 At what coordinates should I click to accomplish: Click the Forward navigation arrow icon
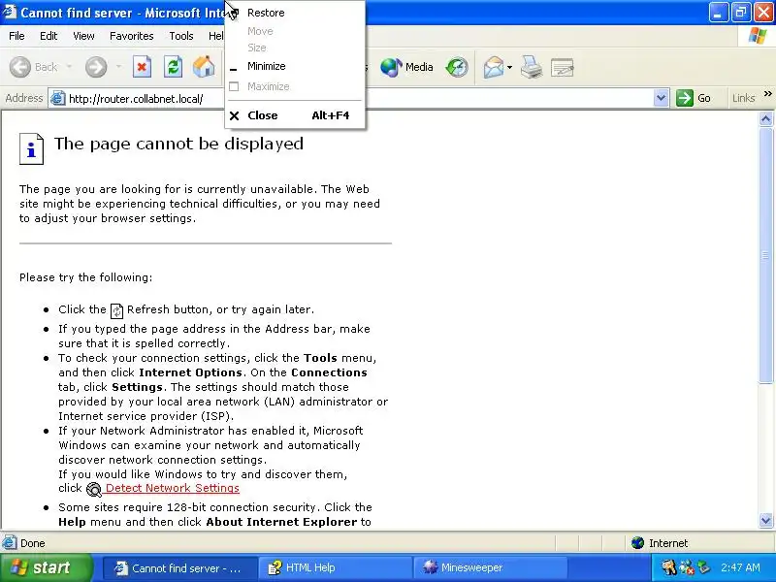click(x=96, y=67)
